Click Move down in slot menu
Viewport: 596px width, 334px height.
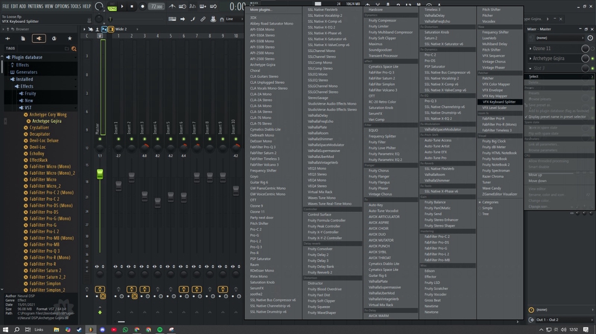tap(538, 181)
